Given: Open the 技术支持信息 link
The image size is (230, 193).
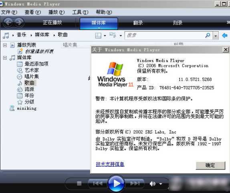Looking at the screenshot, I should tap(110, 164).
